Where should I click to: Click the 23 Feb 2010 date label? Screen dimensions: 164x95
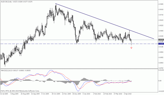pyautogui.click(x=108, y=94)
